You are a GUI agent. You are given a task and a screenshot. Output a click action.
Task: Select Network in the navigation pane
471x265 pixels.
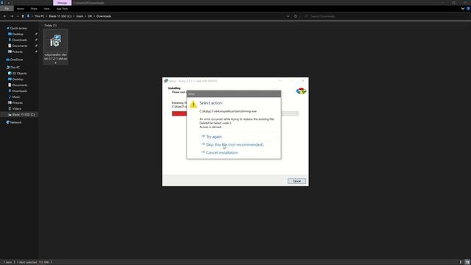click(15, 122)
